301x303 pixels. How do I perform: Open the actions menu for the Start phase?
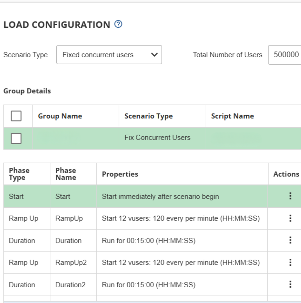pyautogui.click(x=290, y=196)
